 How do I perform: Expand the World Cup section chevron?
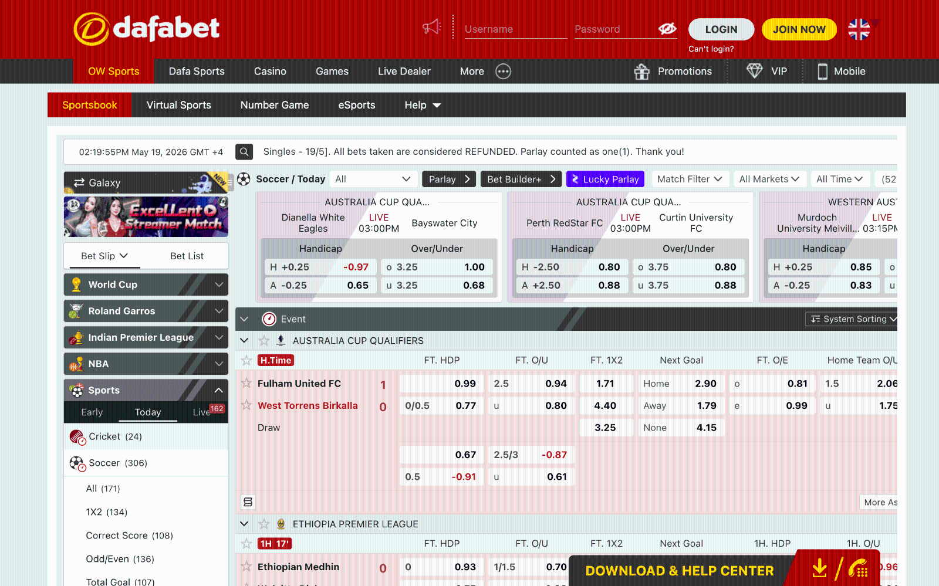tap(219, 284)
